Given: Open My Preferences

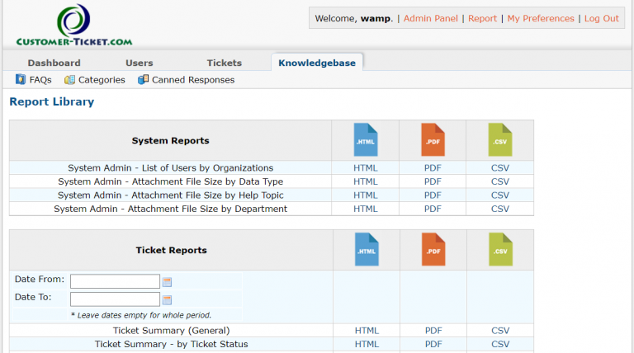Looking at the screenshot, I should click(541, 19).
